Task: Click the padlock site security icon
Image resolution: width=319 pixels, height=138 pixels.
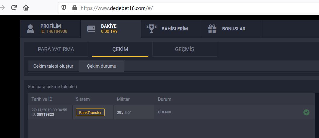Action: pos(74,8)
